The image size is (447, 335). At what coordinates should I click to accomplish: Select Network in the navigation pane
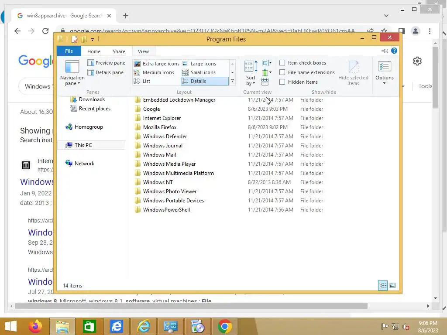[80, 163]
